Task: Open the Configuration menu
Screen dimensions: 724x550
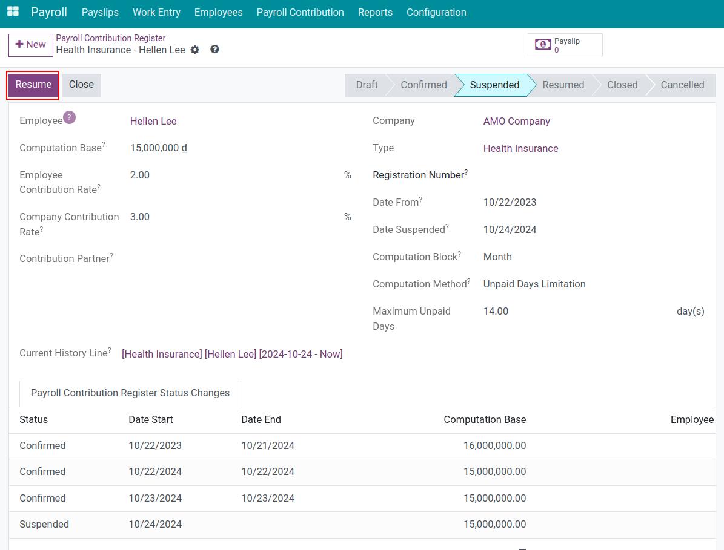Action: click(436, 12)
